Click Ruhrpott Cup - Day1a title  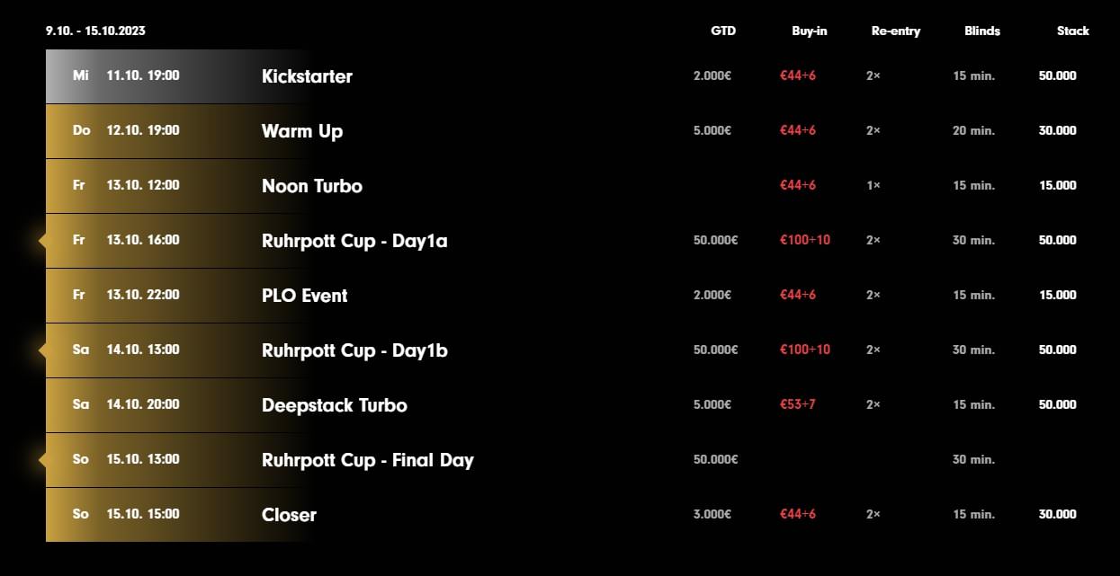[x=354, y=241]
